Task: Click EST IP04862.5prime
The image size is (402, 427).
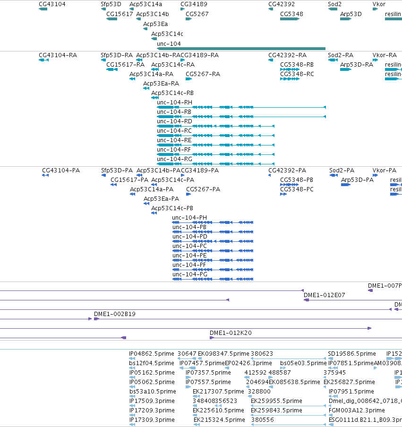Action: pyautogui.click(x=132, y=359)
